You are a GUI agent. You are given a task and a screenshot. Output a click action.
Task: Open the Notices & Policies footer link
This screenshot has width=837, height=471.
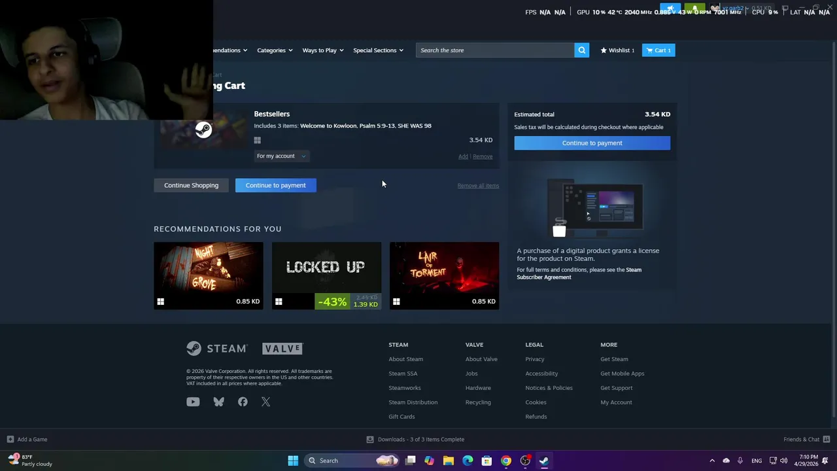pyautogui.click(x=549, y=388)
